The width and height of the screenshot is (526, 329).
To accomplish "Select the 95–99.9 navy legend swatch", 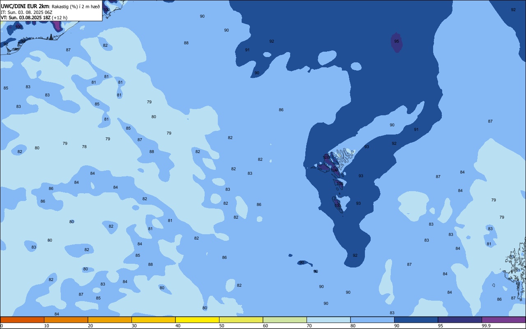I will (460, 320).
